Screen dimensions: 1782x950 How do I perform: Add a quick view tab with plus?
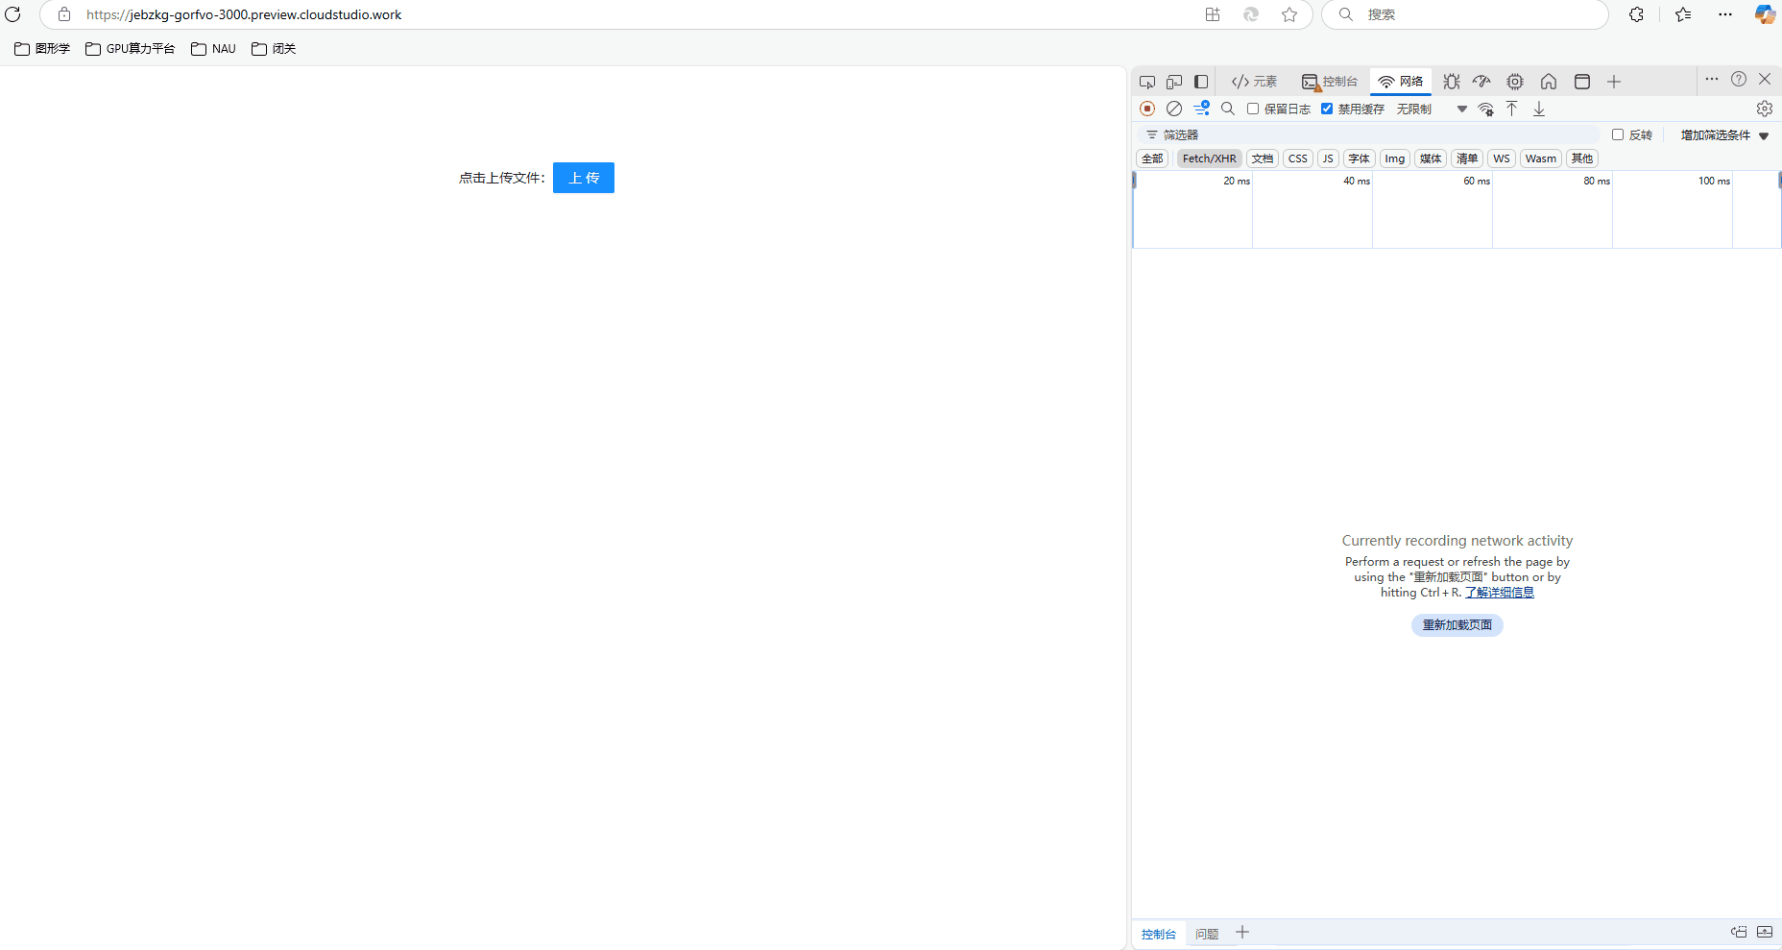pyautogui.click(x=1242, y=932)
